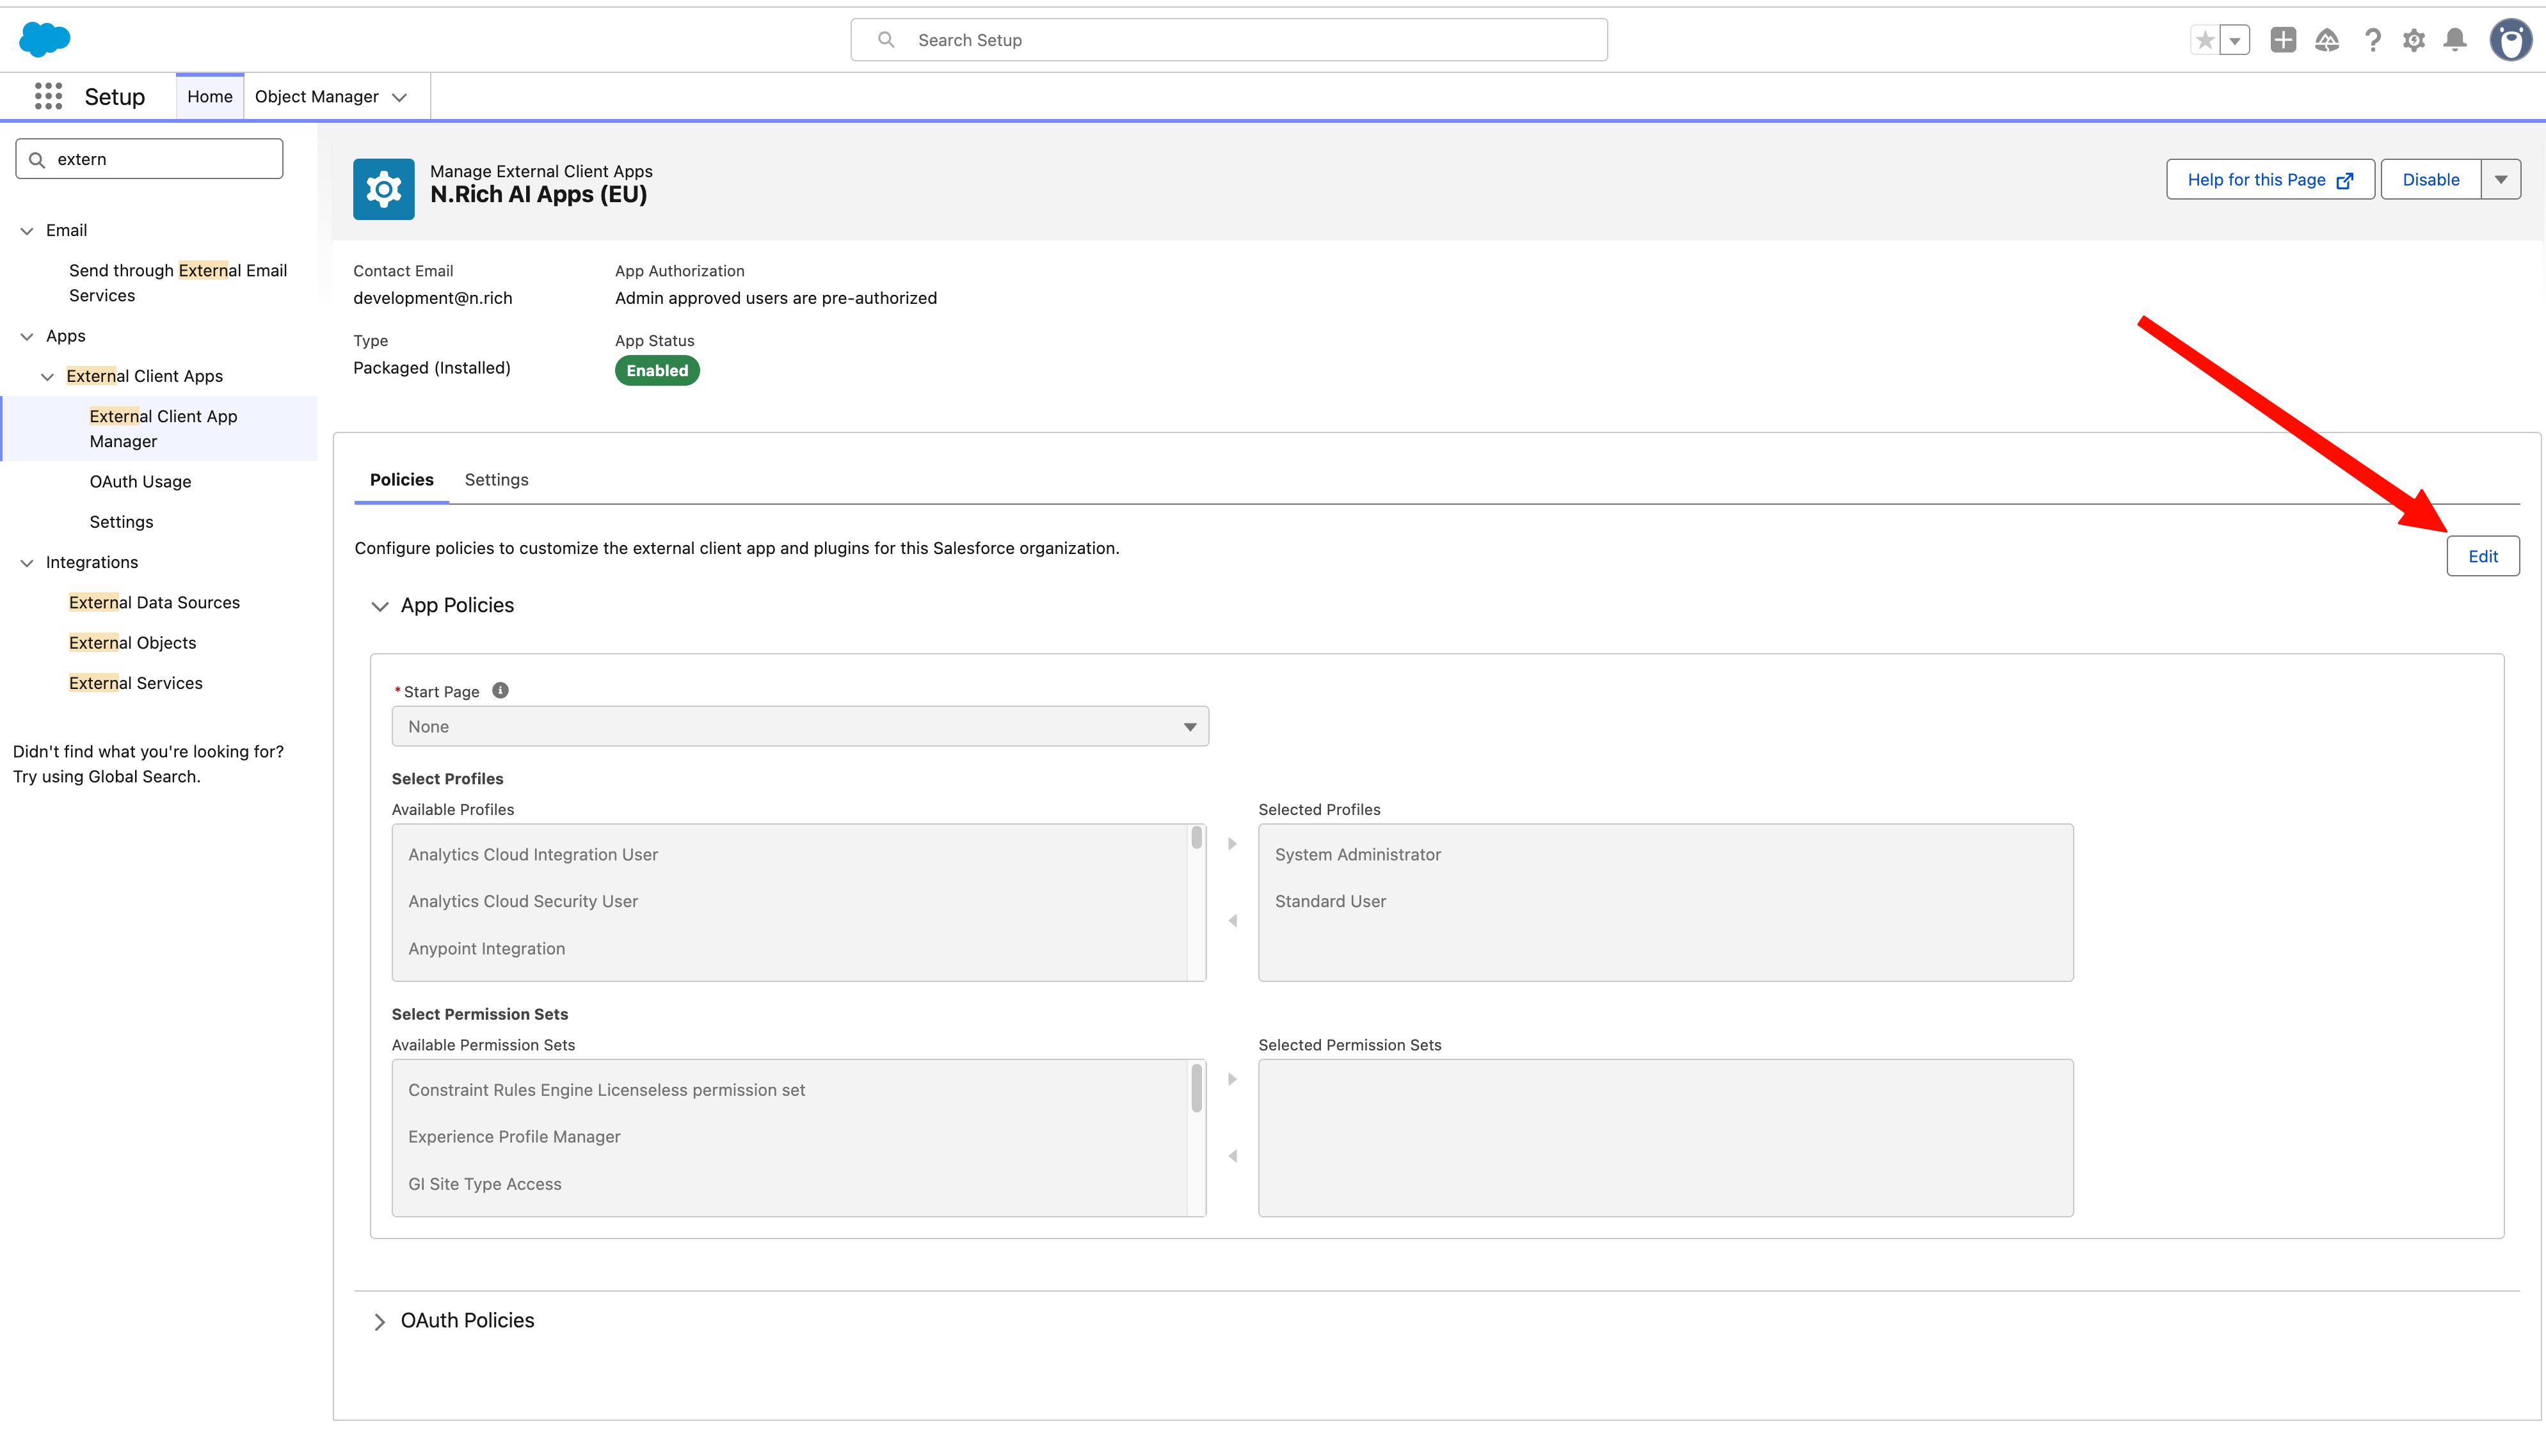The width and height of the screenshot is (2546, 1456).
Task: Collapse the External Client Apps node
Action: 47,377
